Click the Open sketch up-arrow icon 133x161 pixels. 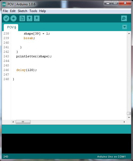[x=29, y=18]
